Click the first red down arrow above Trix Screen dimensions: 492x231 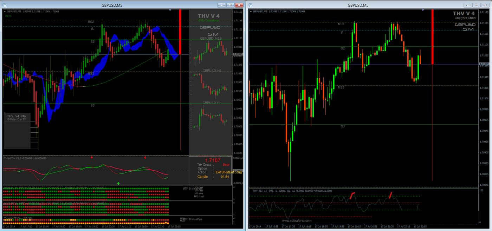tap(92, 157)
